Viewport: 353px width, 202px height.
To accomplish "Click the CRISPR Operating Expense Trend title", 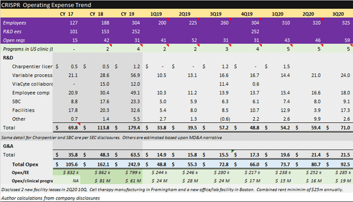I will coord(46,5).
